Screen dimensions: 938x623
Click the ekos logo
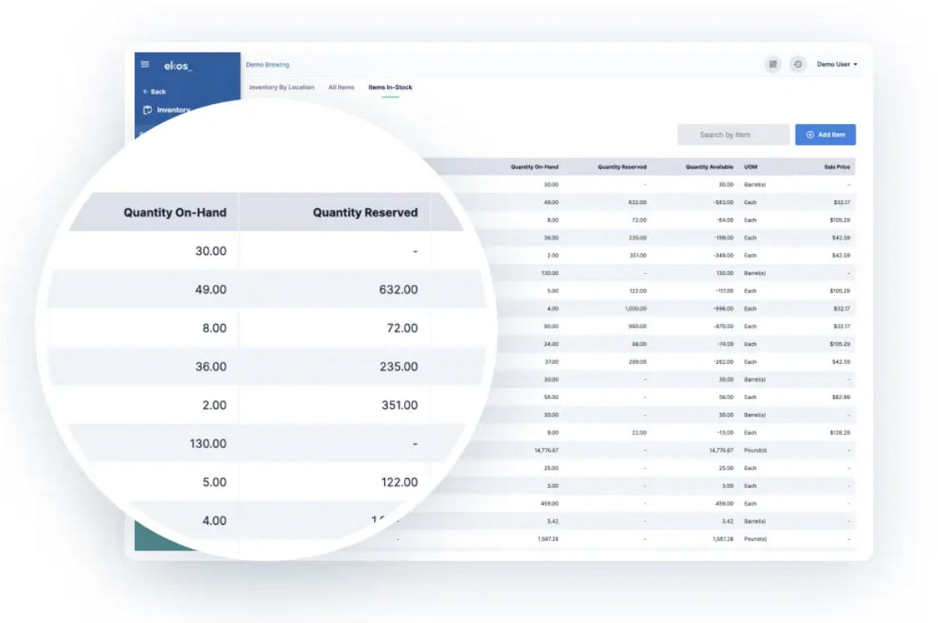pos(177,65)
